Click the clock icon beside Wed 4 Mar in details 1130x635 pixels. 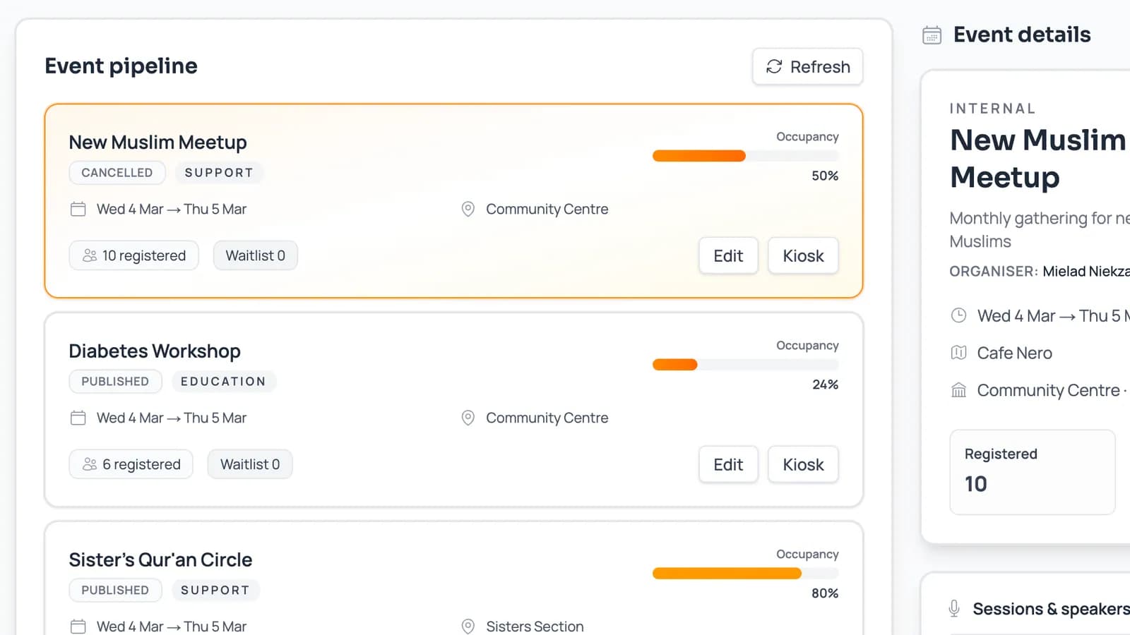(958, 315)
